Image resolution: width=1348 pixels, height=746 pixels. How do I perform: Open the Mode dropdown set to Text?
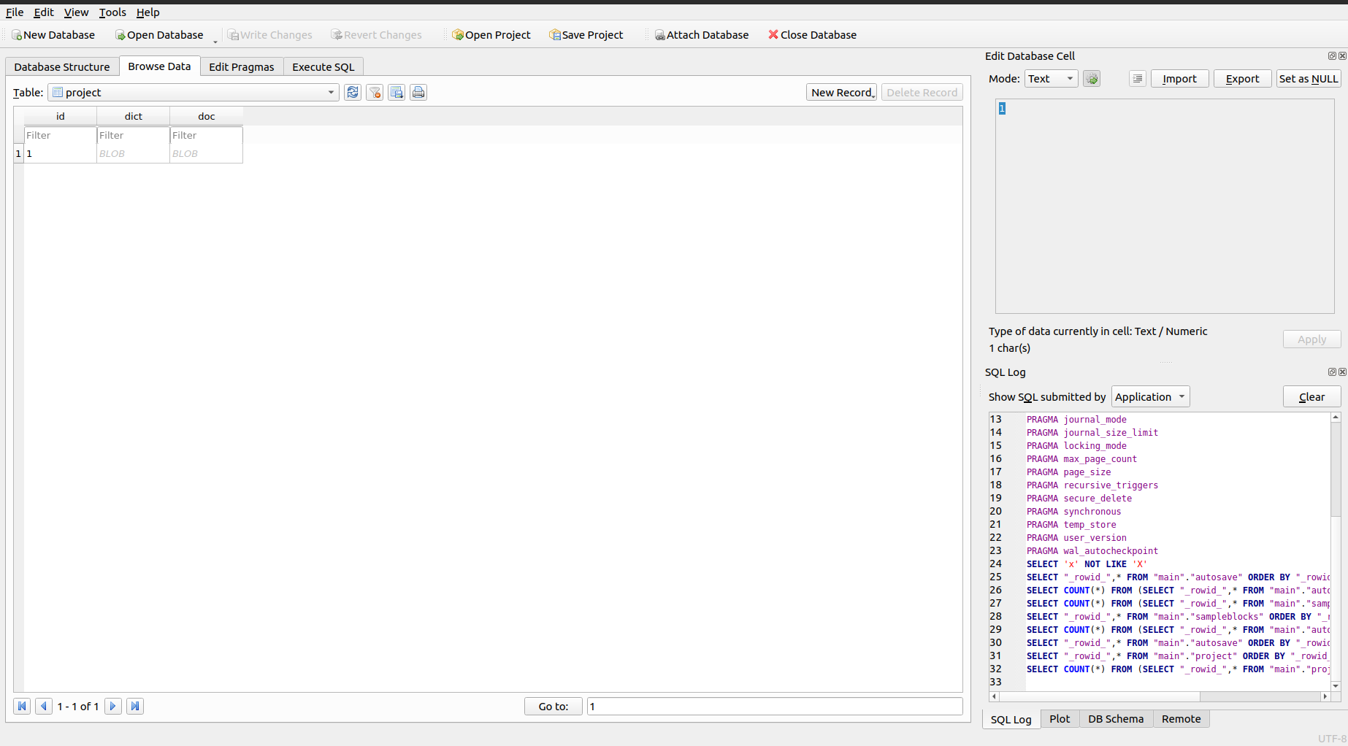pyautogui.click(x=1052, y=79)
